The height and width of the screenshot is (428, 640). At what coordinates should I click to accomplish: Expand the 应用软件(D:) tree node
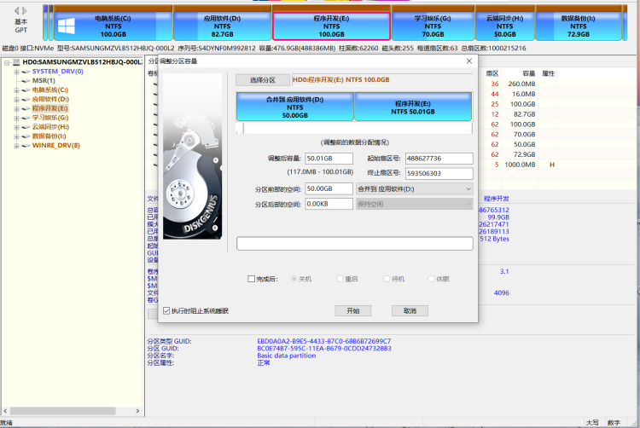(17, 100)
